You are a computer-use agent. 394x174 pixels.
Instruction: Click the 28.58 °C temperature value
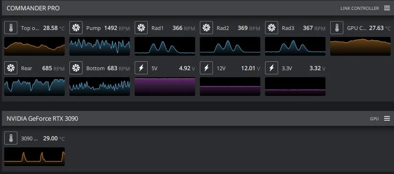coord(54,28)
